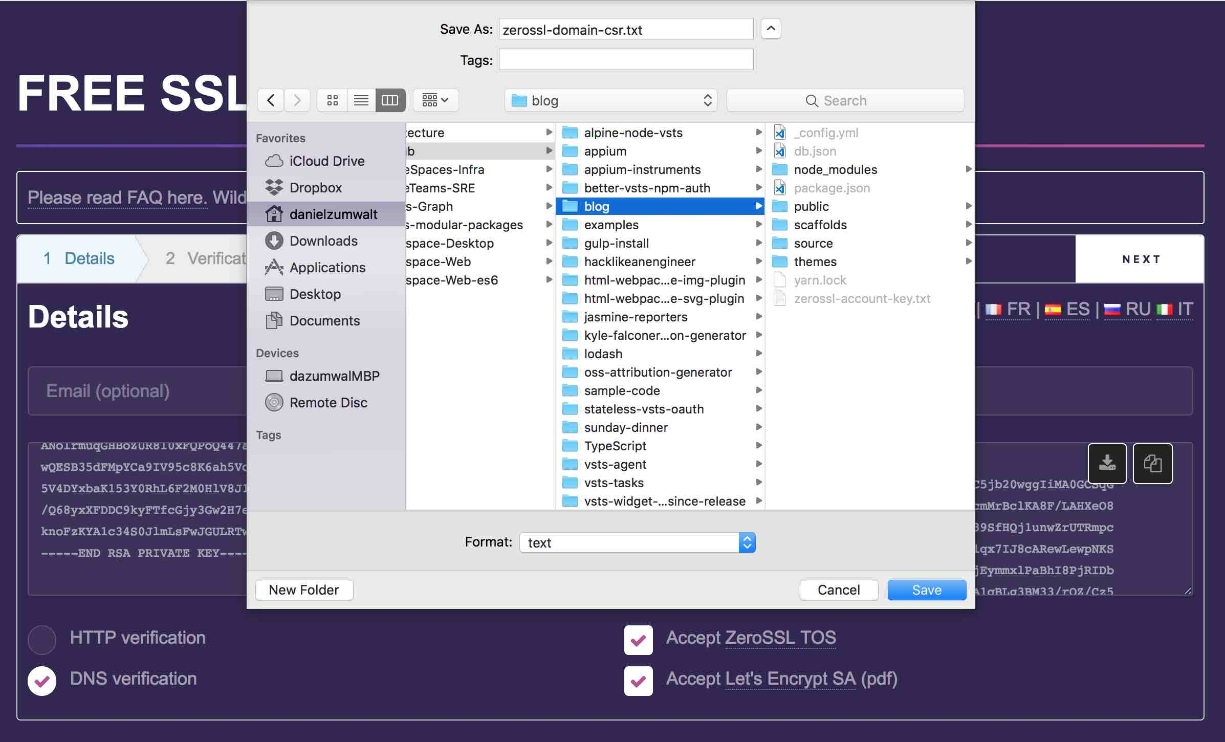This screenshot has width=1225, height=742.
Task: Click the back navigation arrow
Action: click(x=271, y=100)
